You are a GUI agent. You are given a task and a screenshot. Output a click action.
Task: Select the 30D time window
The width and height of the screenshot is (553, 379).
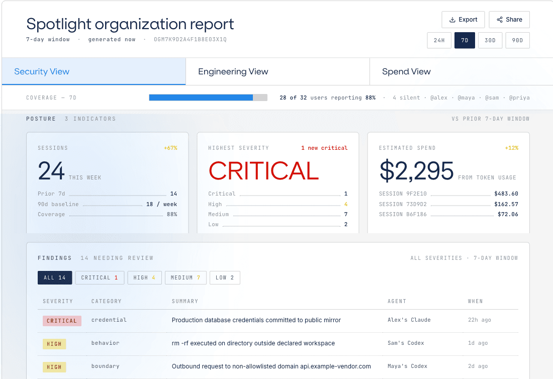[x=490, y=40]
